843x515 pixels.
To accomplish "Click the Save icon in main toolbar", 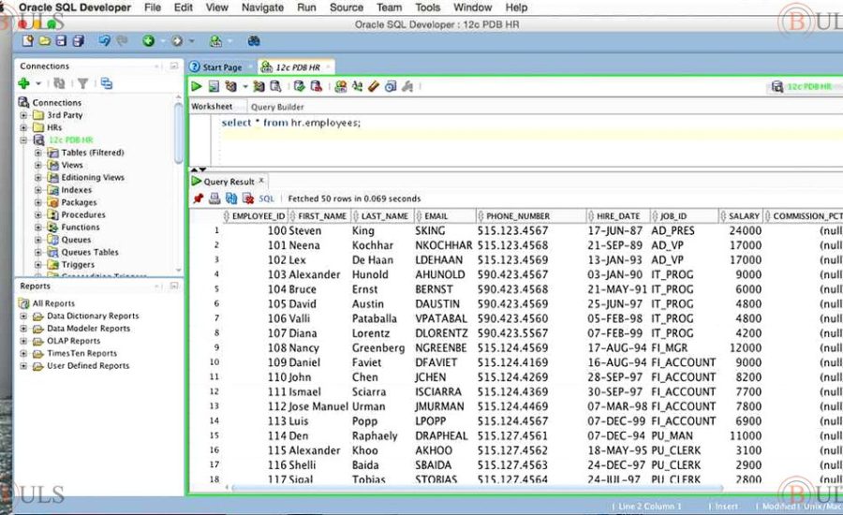I will pyautogui.click(x=61, y=41).
